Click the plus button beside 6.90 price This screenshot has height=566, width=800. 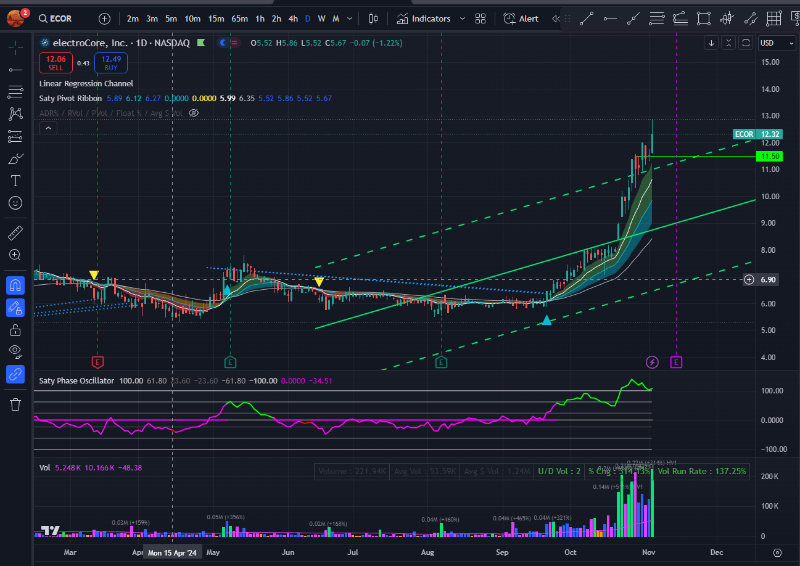(x=749, y=279)
